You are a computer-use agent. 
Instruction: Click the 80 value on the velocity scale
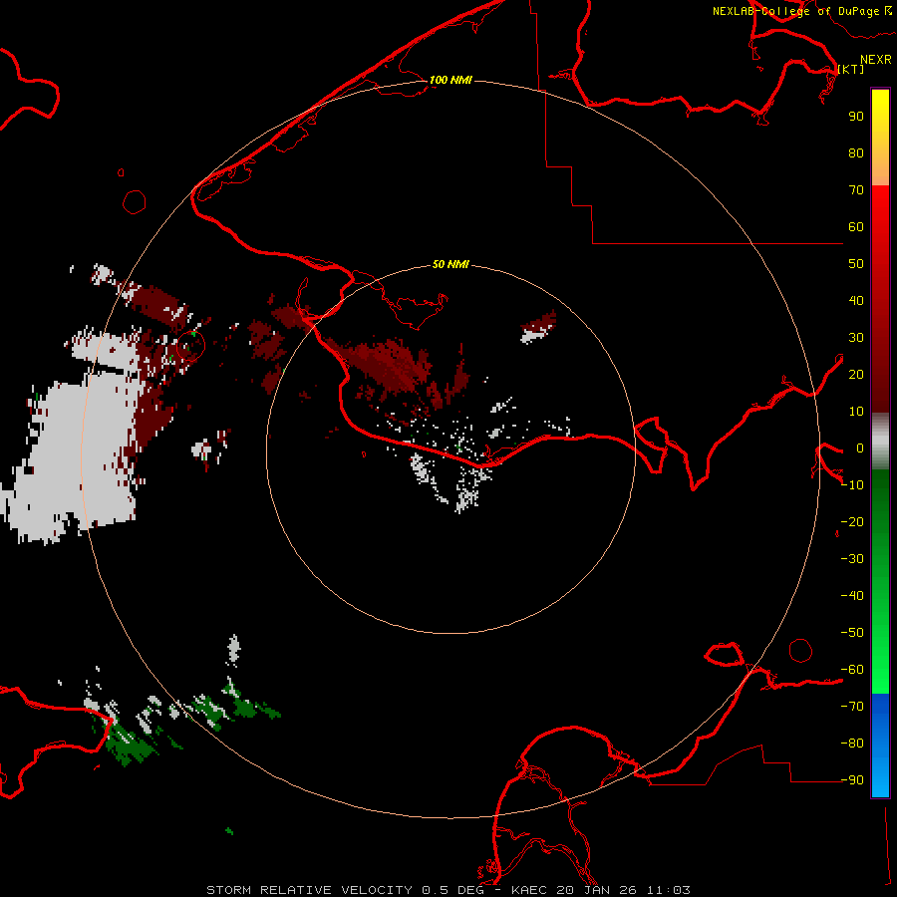pos(856,152)
